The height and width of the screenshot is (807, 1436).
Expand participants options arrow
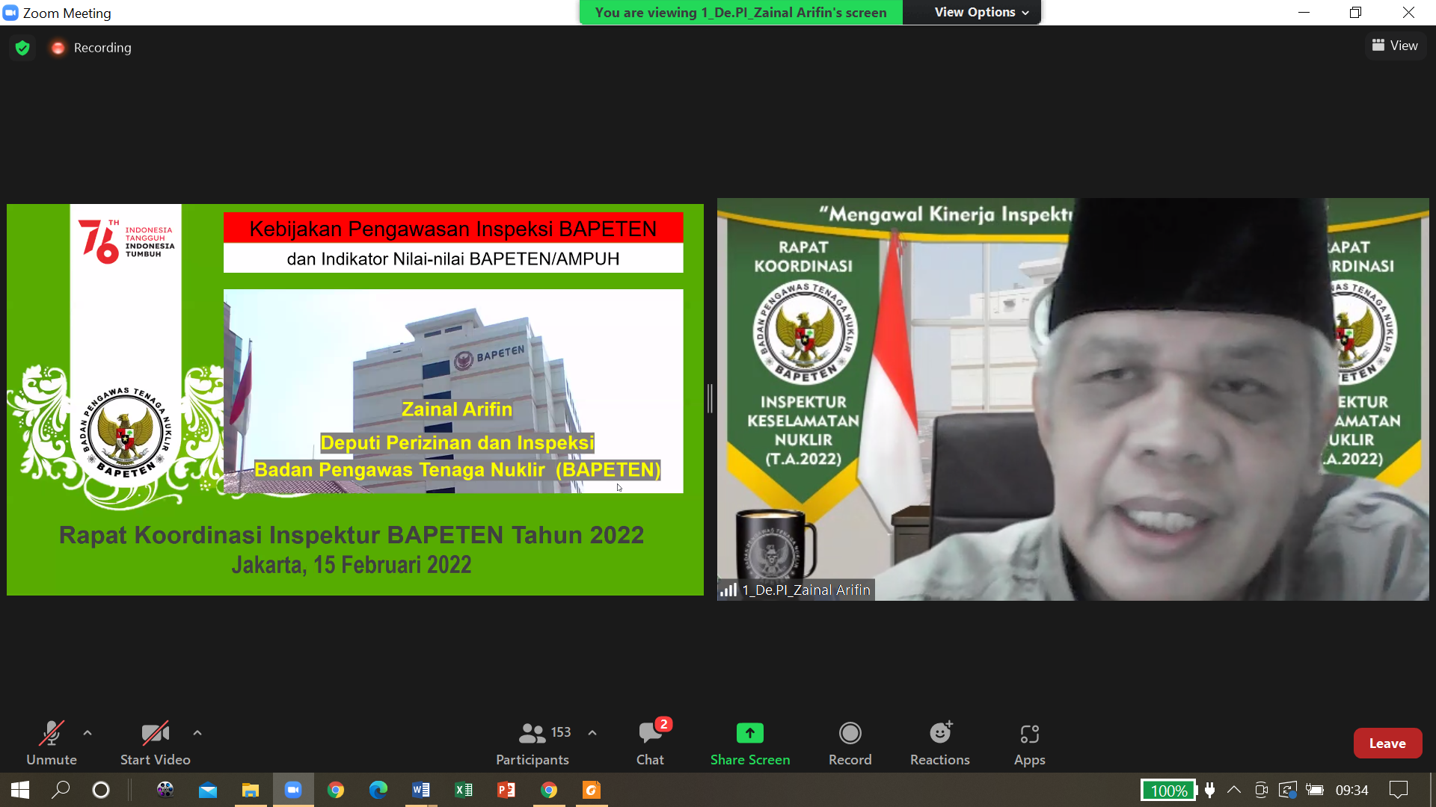pos(592,733)
